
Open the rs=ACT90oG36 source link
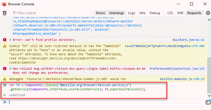[165, 46]
